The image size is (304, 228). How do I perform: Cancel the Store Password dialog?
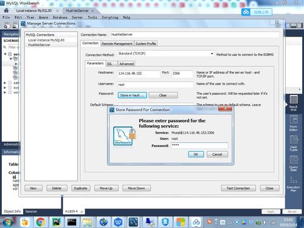[217, 154]
